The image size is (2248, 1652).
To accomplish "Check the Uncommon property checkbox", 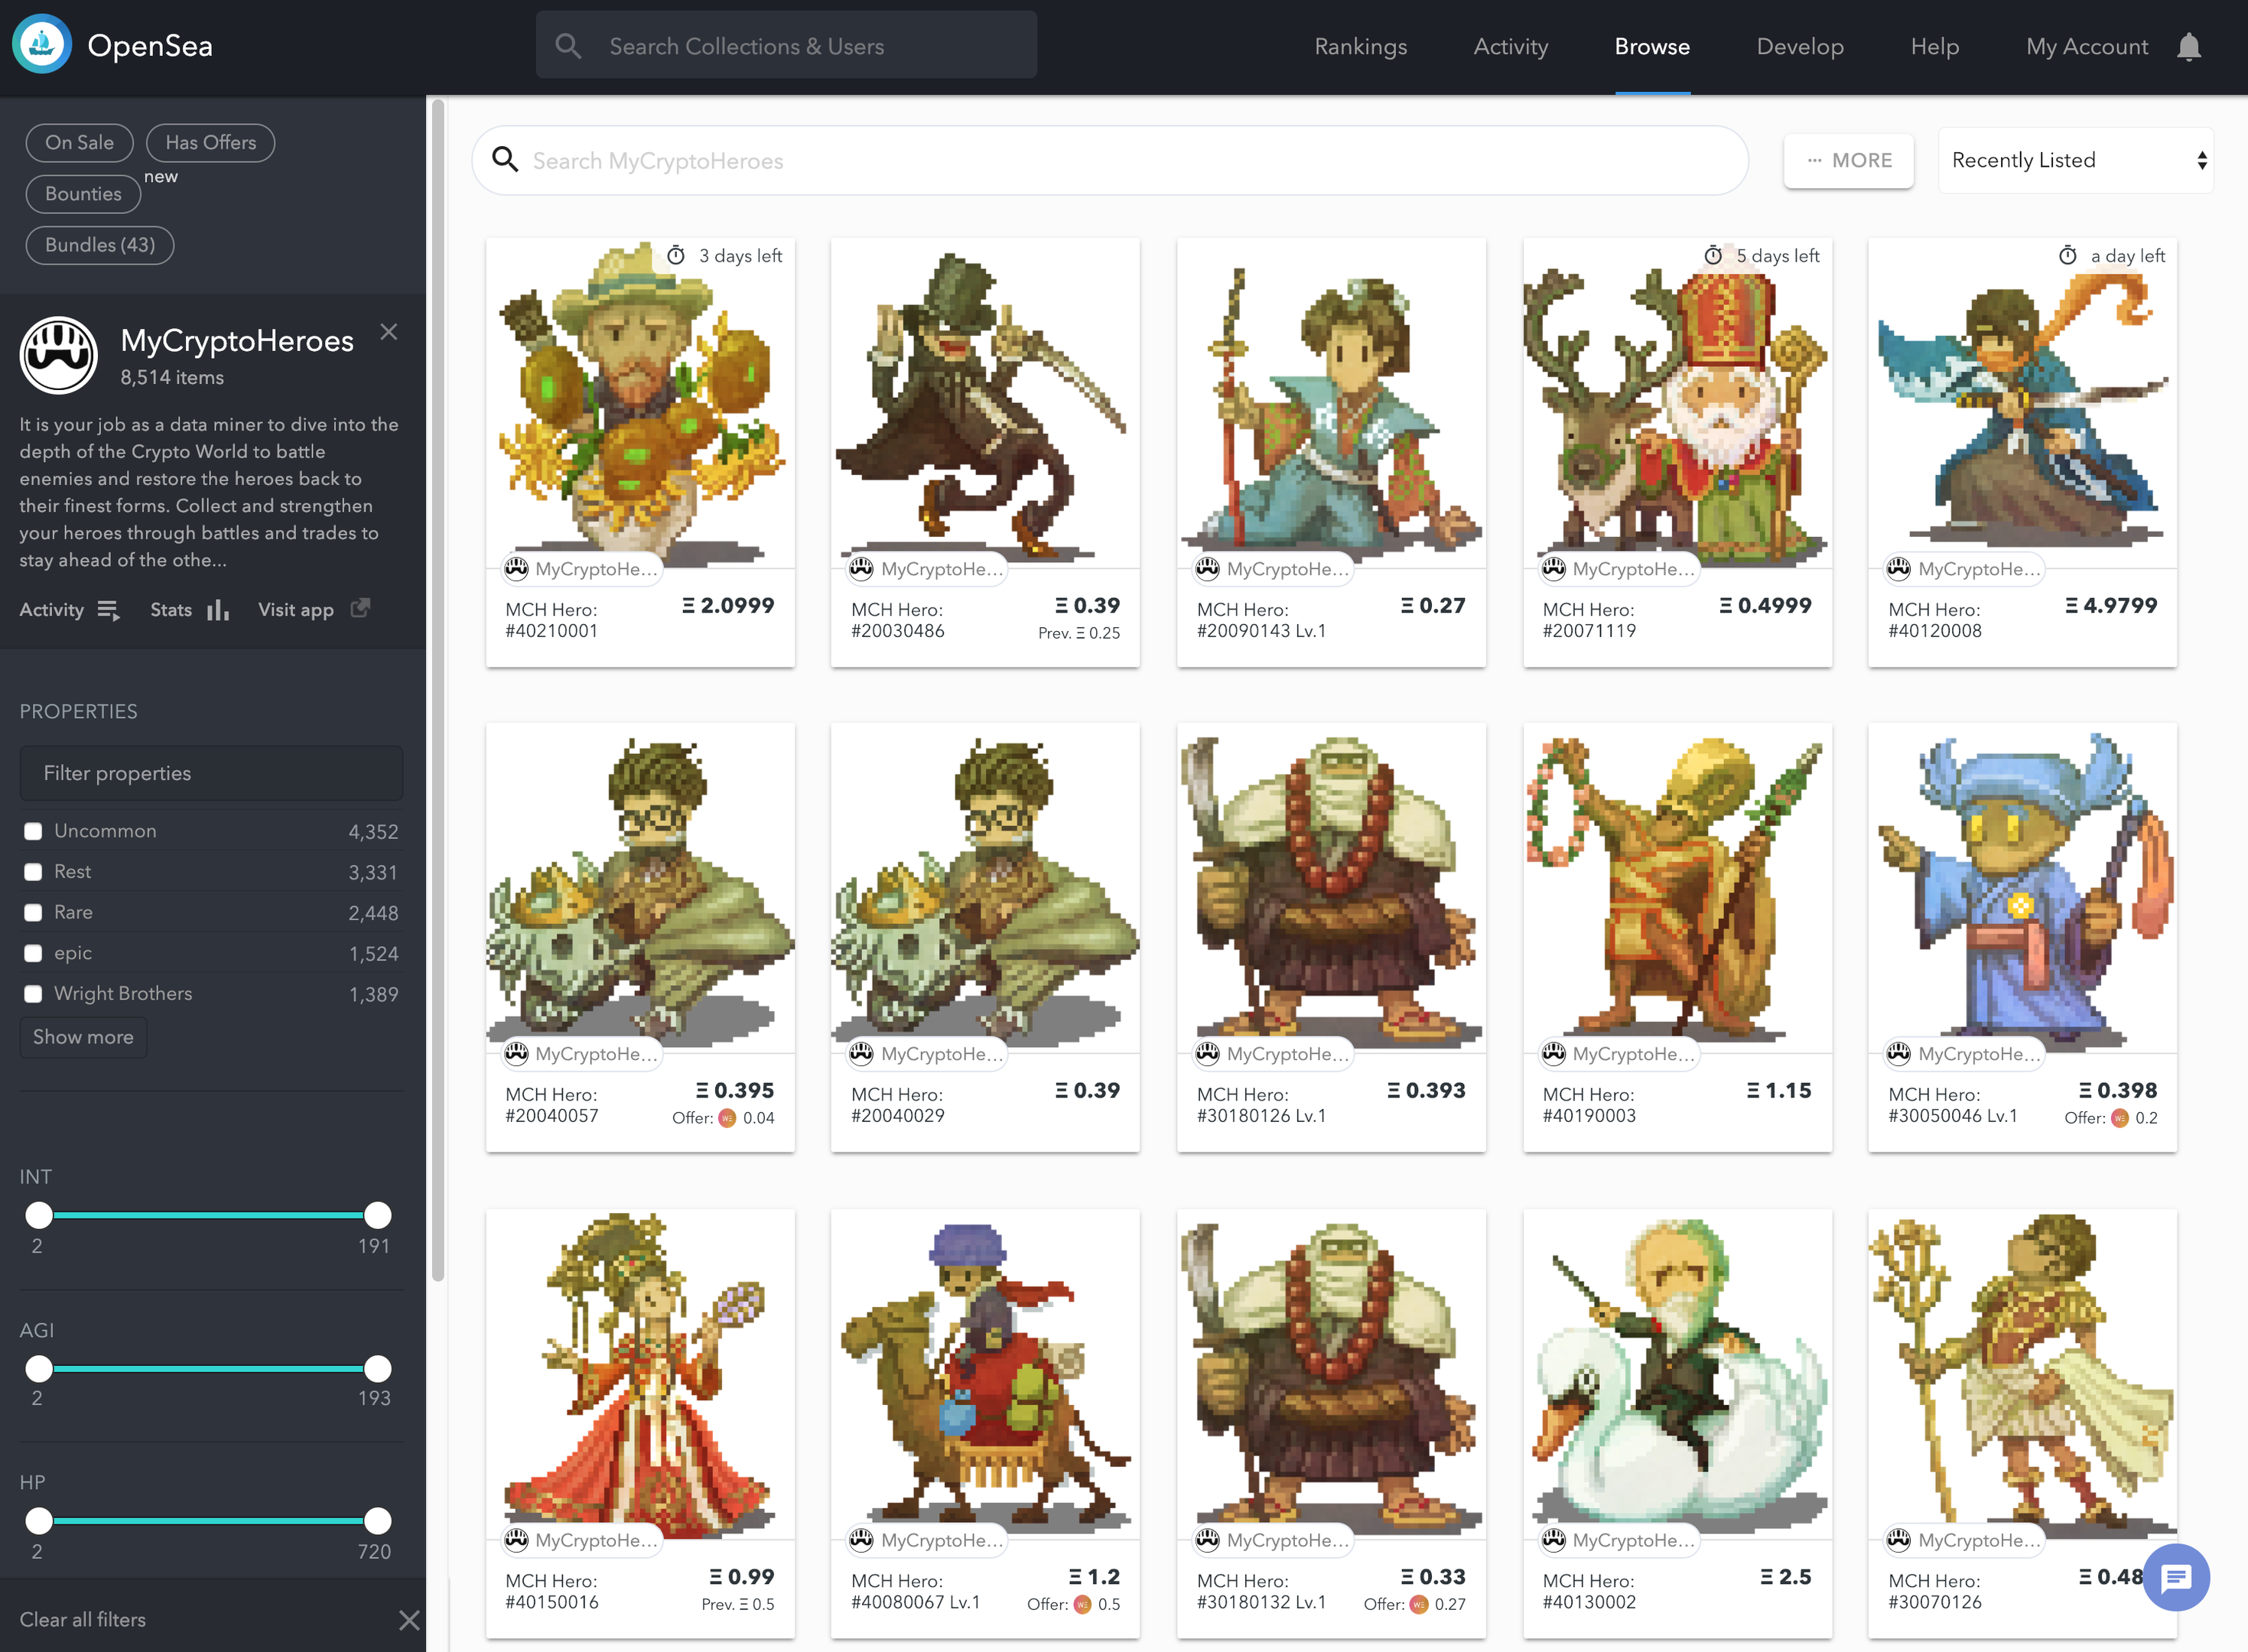I will click(33, 831).
